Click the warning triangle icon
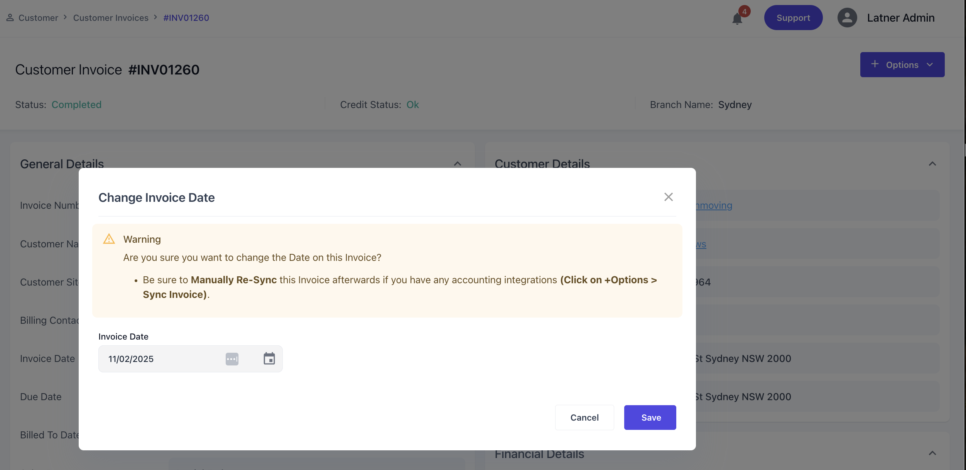Viewport: 966px width, 470px height. 109,239
